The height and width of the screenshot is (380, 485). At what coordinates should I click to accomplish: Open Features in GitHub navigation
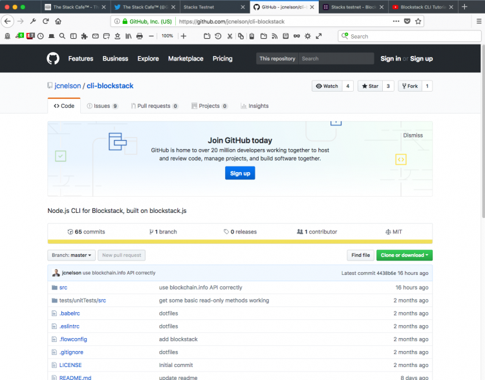coord(81,59)
